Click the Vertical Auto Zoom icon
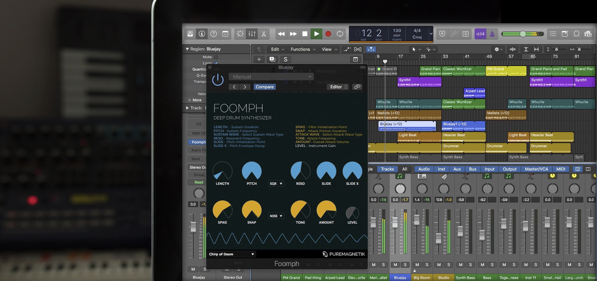Viewport: 597px width, 281px height. 526,49
